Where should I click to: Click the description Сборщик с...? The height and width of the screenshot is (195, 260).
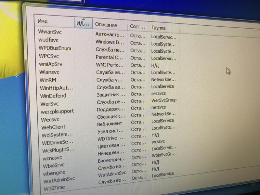point(111,117)
